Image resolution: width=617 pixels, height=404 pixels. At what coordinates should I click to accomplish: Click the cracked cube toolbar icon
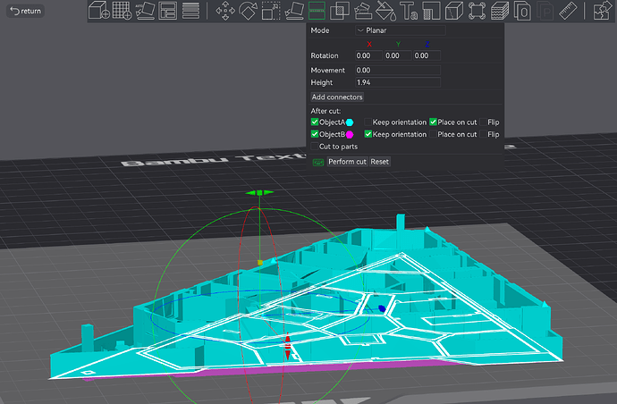[x=454, y=11]
